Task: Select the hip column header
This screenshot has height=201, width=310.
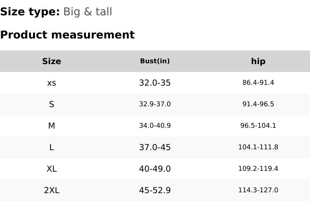Action: pyautogui.click(x=258, y=61)
